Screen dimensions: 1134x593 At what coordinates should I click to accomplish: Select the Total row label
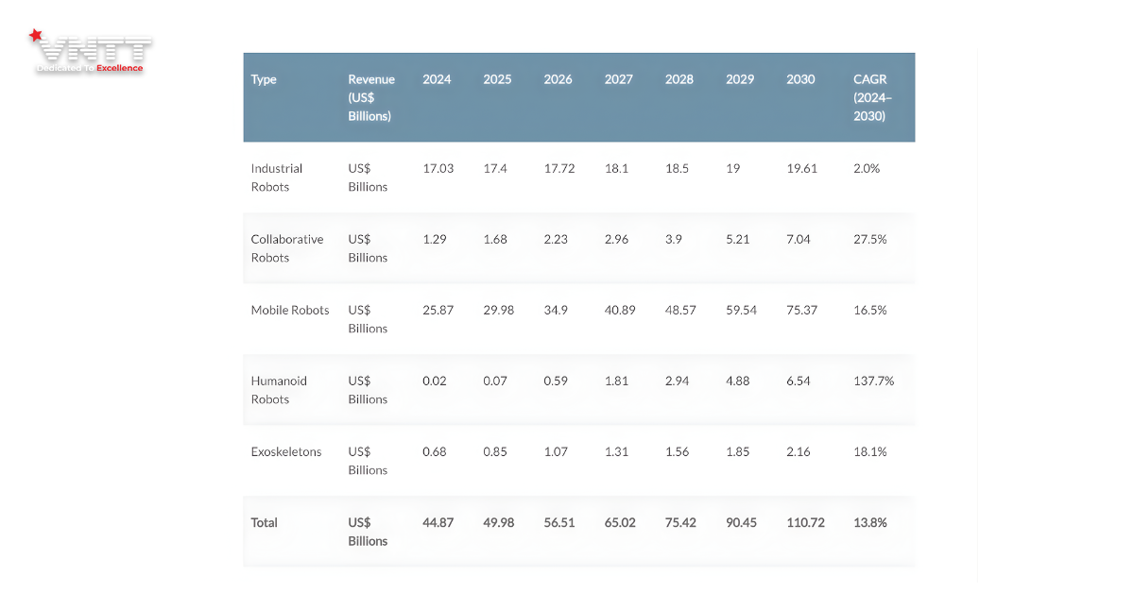tap(265, 522)
